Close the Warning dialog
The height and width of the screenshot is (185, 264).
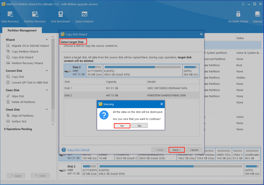pos(162,104)
